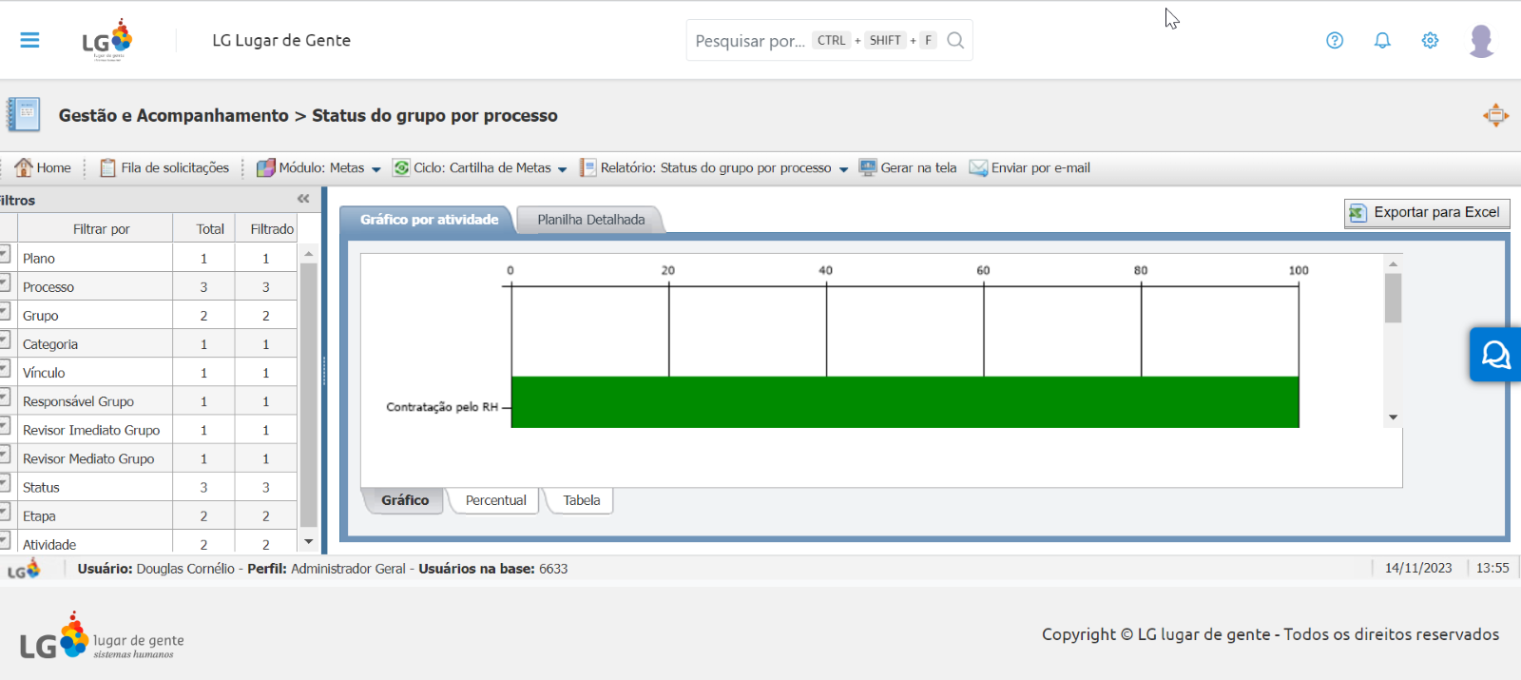Click the Enviar por e-mail envelope icon

click(978, 167)
